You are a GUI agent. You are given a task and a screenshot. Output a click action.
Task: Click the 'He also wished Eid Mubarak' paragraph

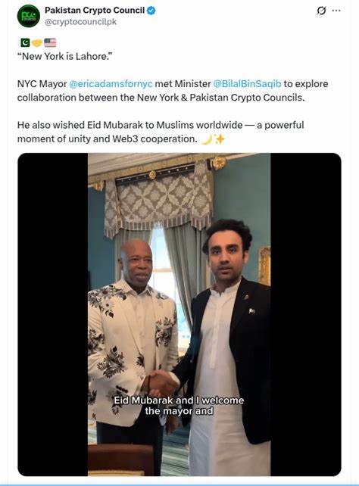click(161, 132)
